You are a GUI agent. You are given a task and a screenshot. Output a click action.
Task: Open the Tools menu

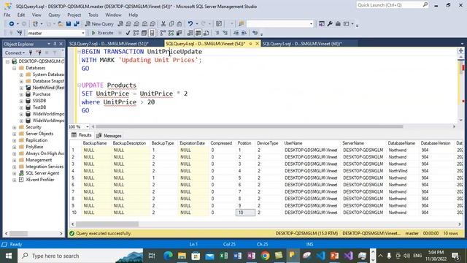pyautogui.click(x=93, y=15)
